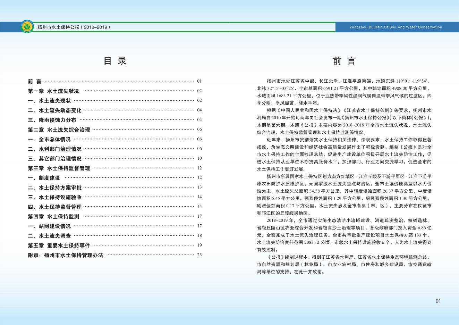The width and height of the screenshot is (459, 325).
Task: Select contents entry 一、全市总体情况
Action: [x=114, y=139]
